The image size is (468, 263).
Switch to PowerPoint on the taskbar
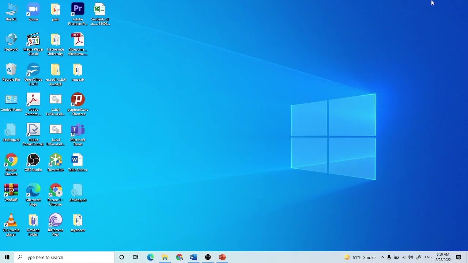coord(222,257)
